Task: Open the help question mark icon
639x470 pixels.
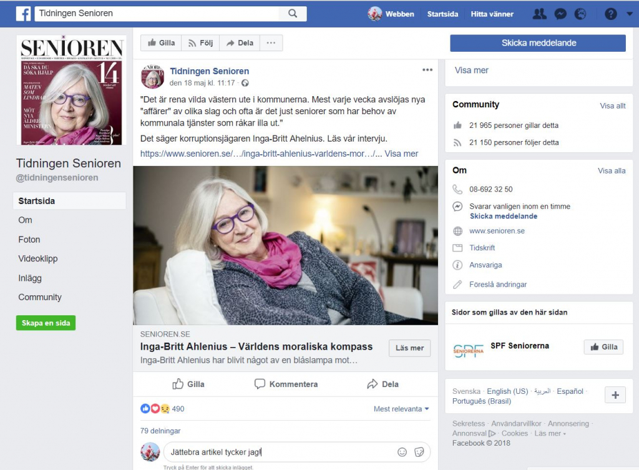Action: point(611,14)
